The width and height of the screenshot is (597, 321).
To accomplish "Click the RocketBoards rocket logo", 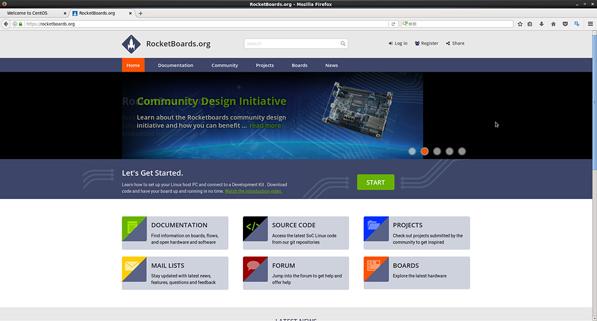I will pyautogui.click(x=131, y=44).
